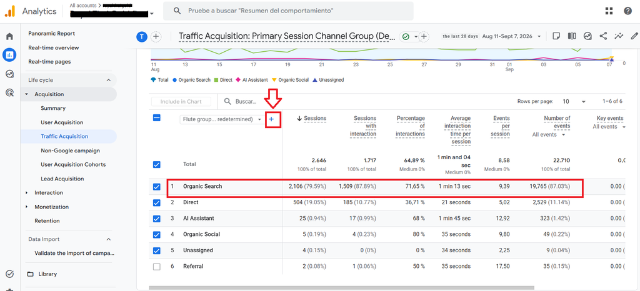The height and width of the screenshot is (291, 640).
Task: Open the trend sparkline icon
Action: tap(619, 36)
